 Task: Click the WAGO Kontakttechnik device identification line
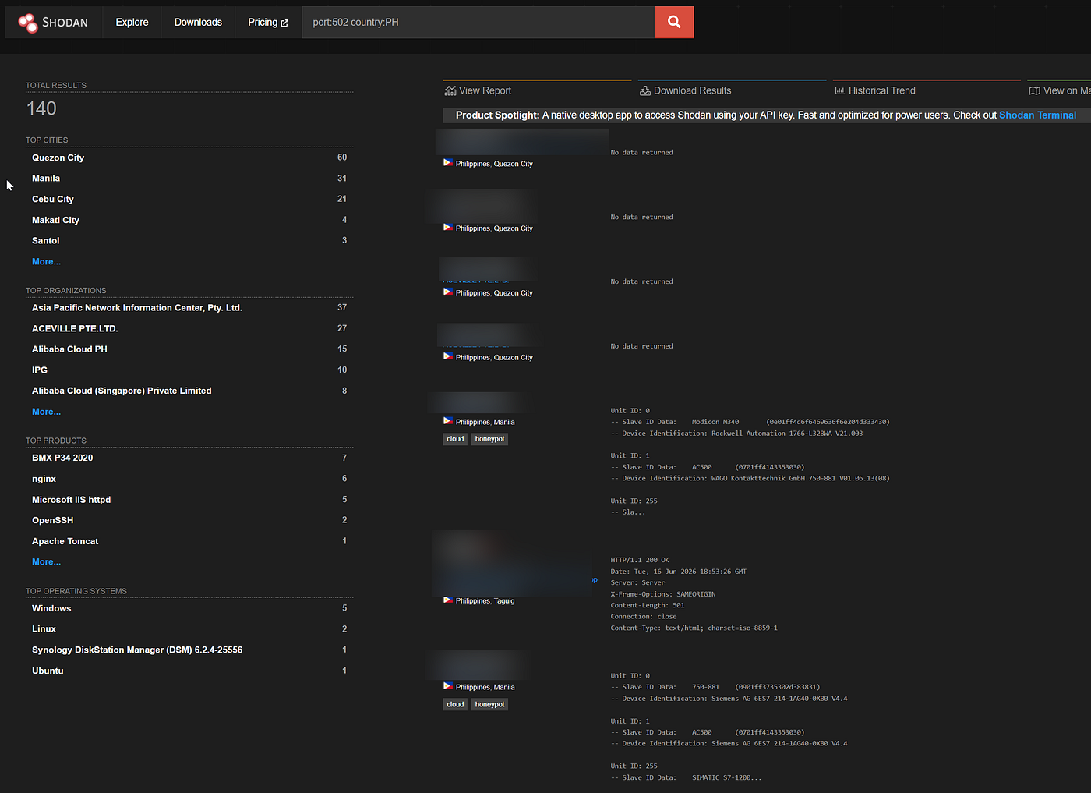point(750,478)
